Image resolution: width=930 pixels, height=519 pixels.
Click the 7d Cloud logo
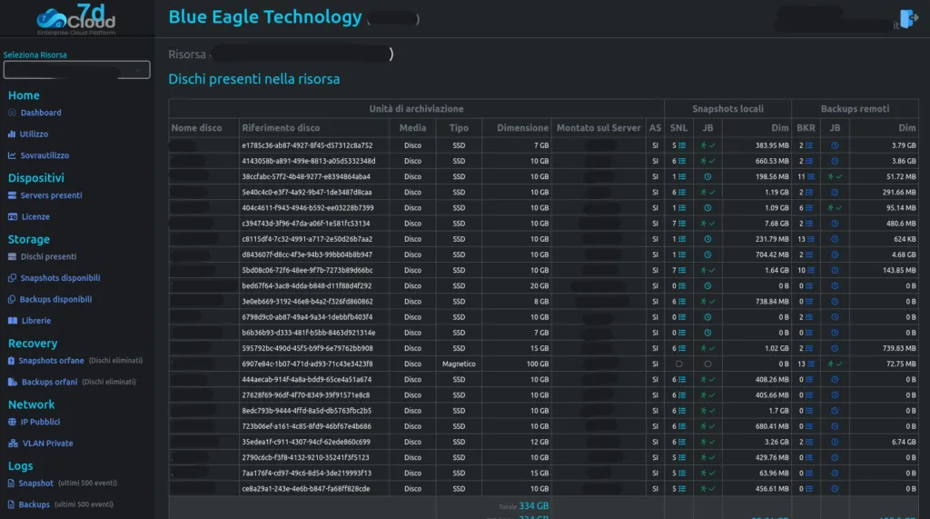point(76,19)
